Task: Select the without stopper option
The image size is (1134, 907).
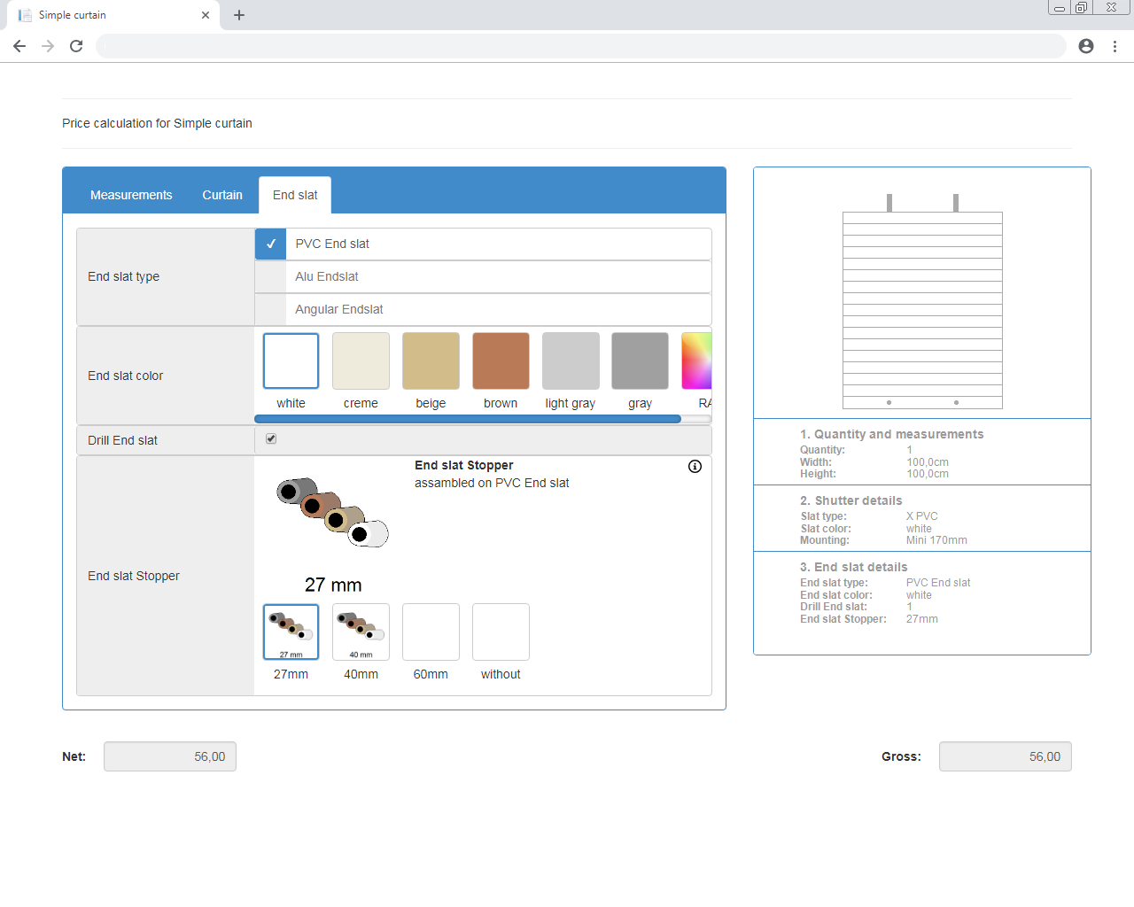Action: click(x=501, y=632)
